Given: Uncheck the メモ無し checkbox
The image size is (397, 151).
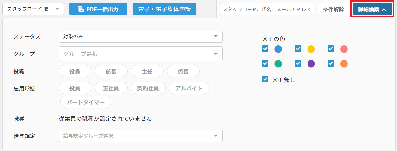Looking at the screenshot, I should pos(265,79).
